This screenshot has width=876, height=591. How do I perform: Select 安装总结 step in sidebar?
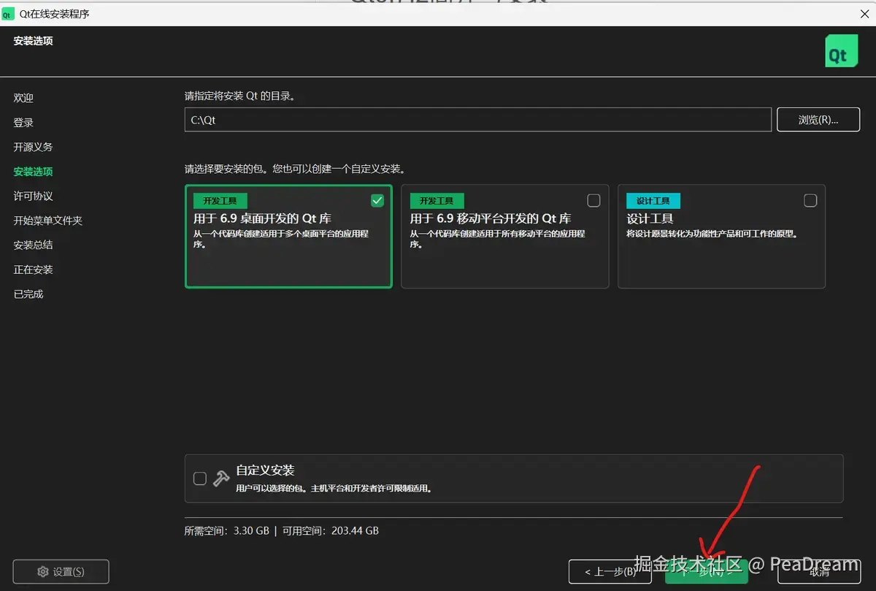tap(33, 245)
